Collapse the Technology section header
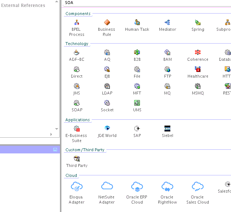The width and height of the screenshot is (231, 212). click(x=77, y=44)
